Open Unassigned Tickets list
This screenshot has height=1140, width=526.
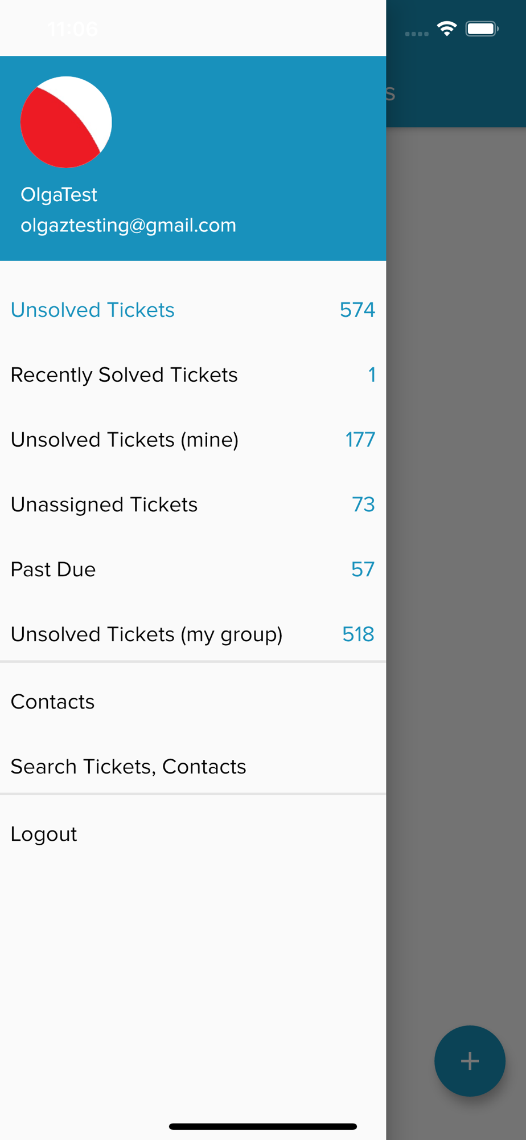click(193, 504)
